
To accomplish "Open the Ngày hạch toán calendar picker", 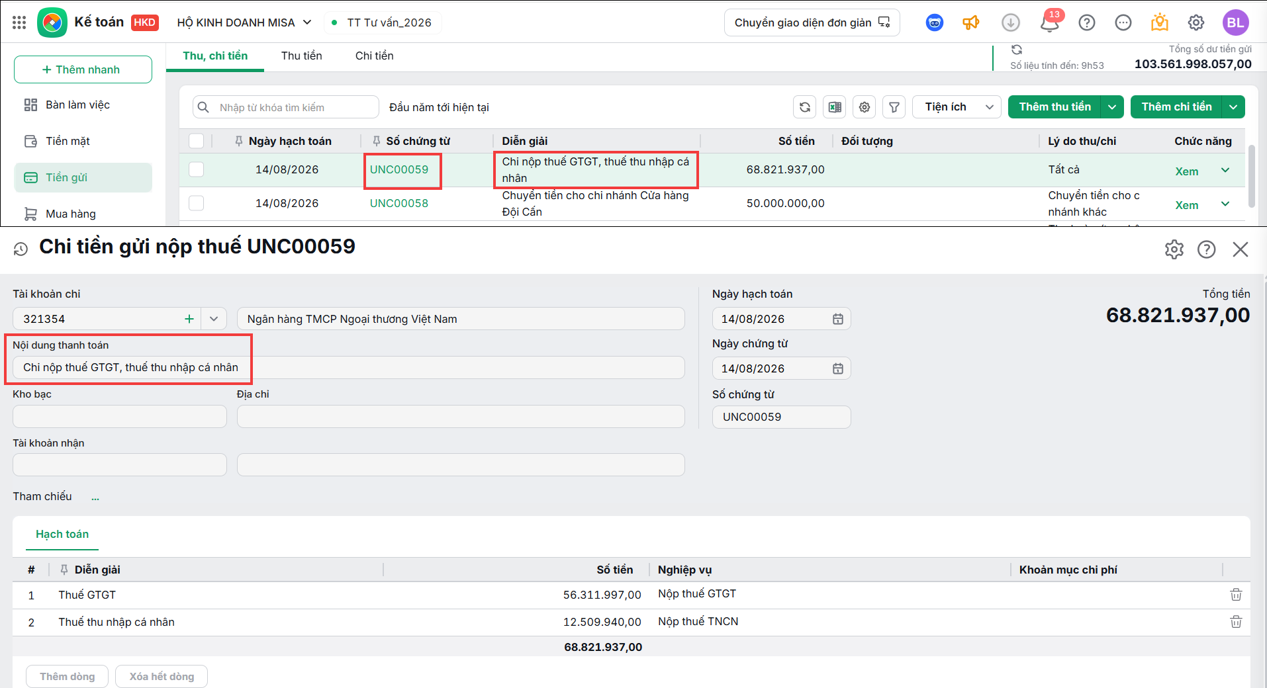I will tap(838, 319).
